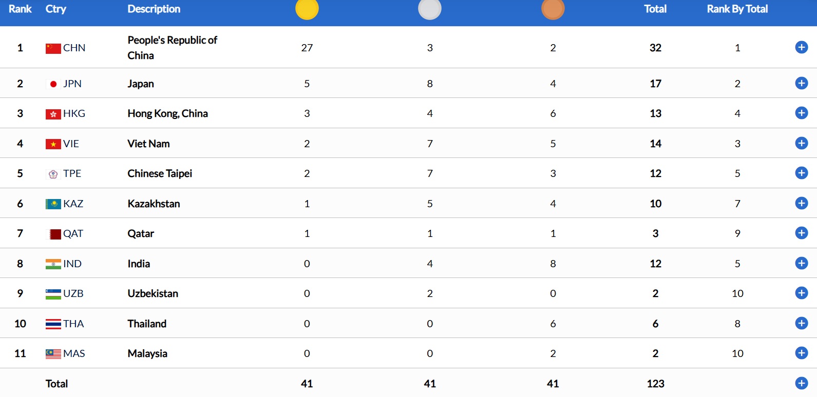Open the Chinese Taipei entry
817x397 pixels.
click(160, 173)
